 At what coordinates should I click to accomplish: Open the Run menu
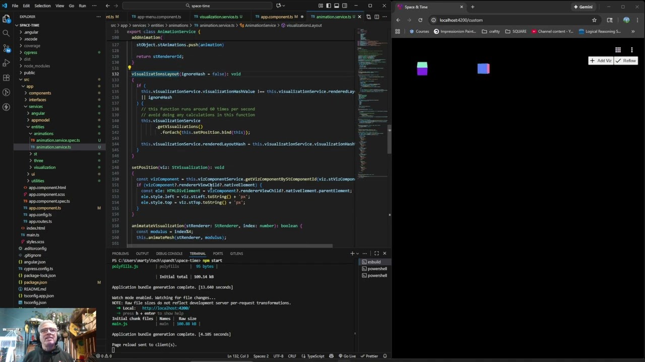82,6
